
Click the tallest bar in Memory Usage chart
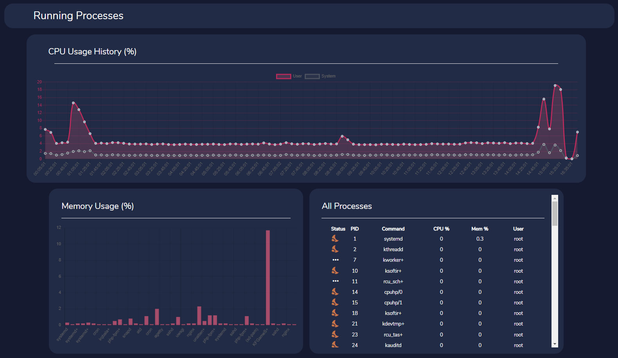click(268, 277)
